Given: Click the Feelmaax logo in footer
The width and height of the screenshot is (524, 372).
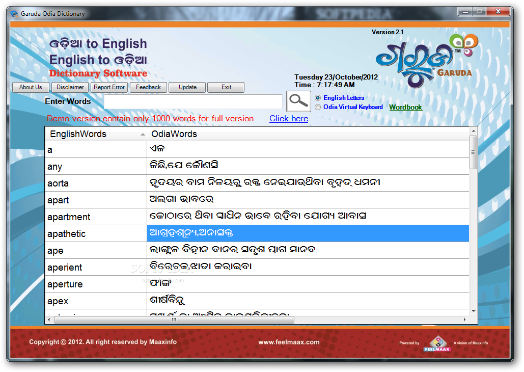Looking at the screenshot, I should click(x=437, y=343).
